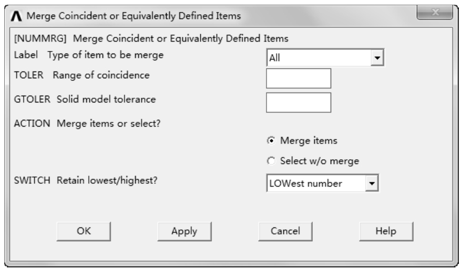Confirm with the OK button
Viewport: 461px width, 269px height.
[x=84, y=231]
